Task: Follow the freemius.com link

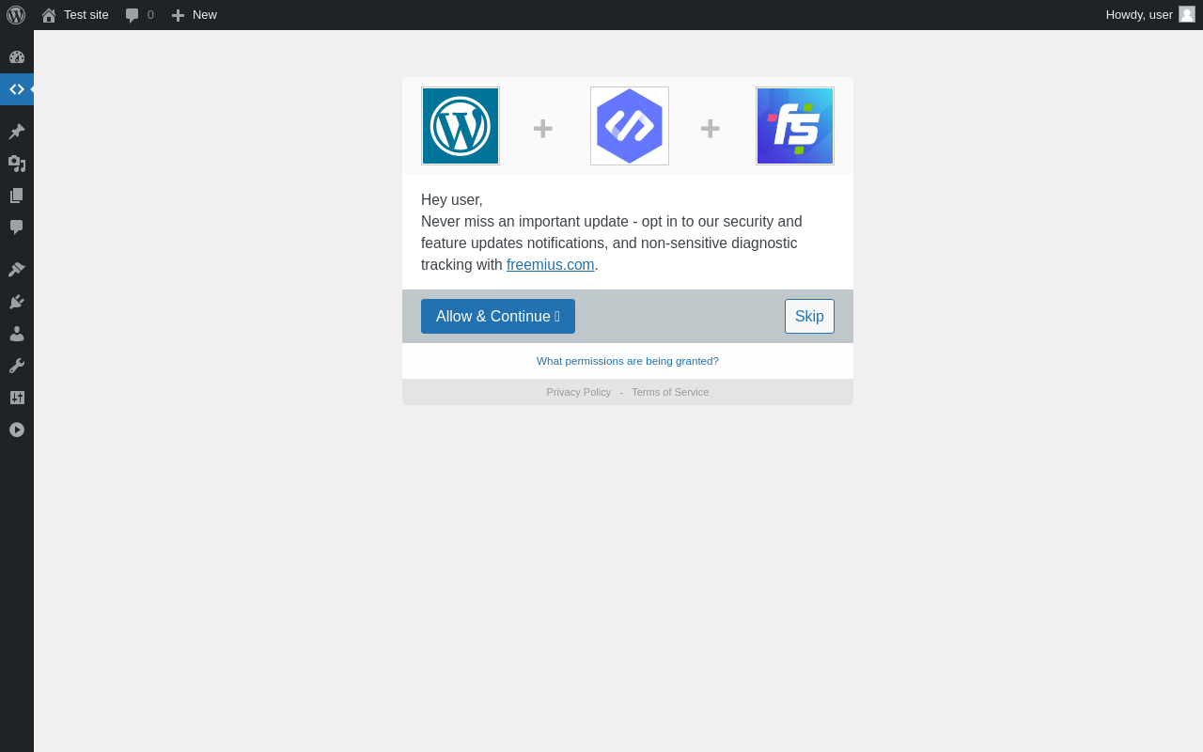Action: click(x=551, y=265)
